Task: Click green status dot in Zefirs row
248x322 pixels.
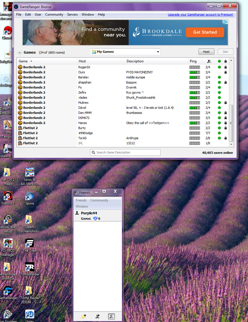Action: [x=219, y=93]
